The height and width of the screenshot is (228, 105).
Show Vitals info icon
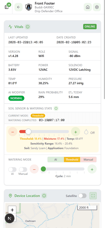coord(28,27)
